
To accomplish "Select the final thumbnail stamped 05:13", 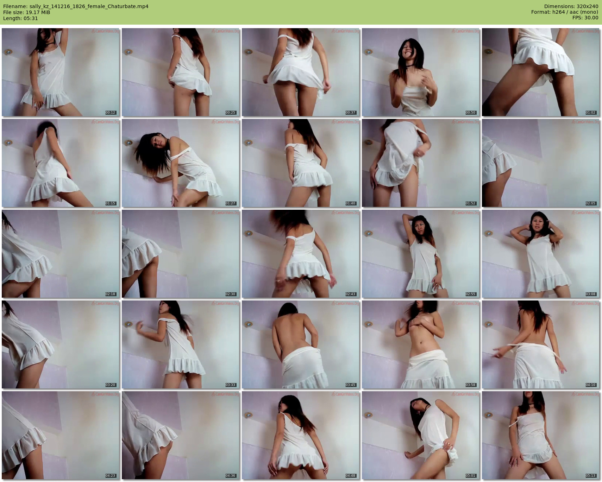I will pyautogui.click(x=541, y=435).
